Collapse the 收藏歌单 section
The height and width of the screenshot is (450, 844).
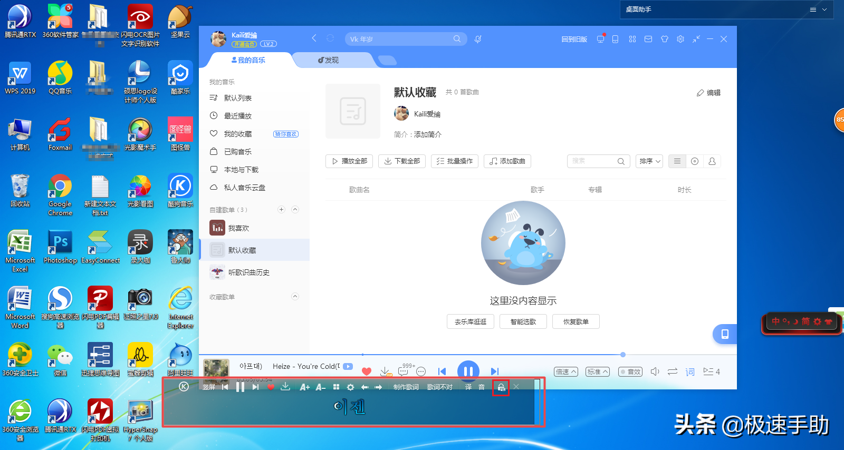(295, 296)
